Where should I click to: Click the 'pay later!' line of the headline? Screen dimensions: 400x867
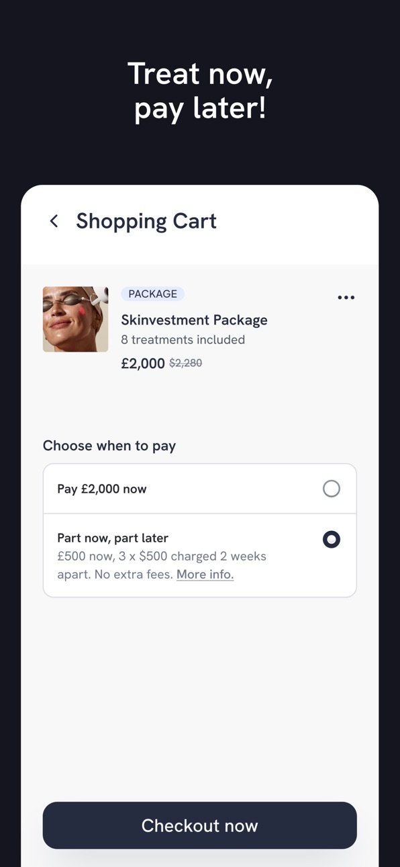(x=200, y=109)
